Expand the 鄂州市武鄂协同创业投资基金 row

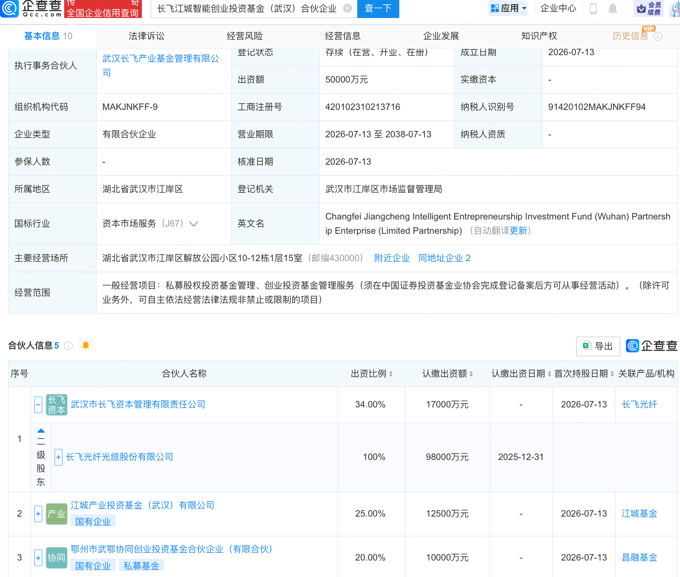pos(38,558)
